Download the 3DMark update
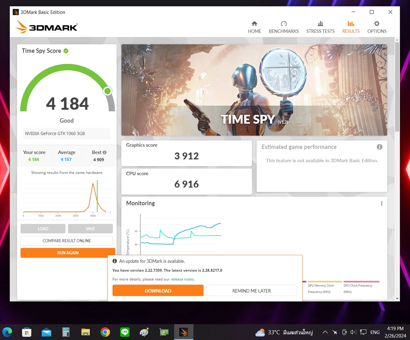The image size is (410, 340). (158, 291)
